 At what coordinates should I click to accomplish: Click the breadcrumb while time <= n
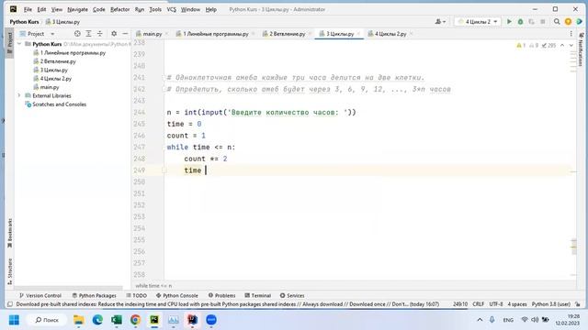pyautogui.click(x=153, y=285)
